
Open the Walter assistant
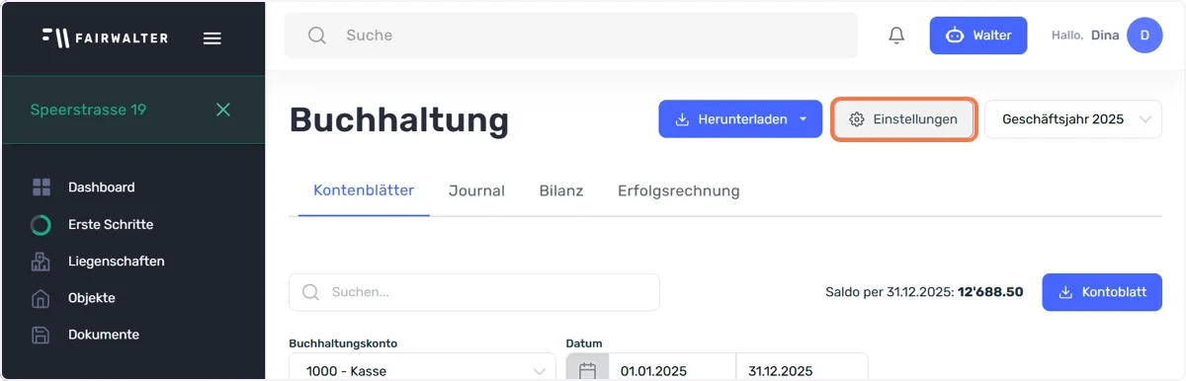coord(978,36)
